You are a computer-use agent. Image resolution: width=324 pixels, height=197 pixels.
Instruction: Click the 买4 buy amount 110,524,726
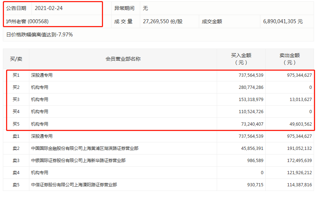point(247,112)
